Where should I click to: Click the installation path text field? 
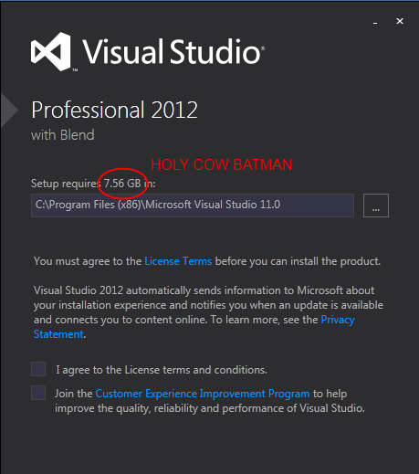(x=193, y=205)
